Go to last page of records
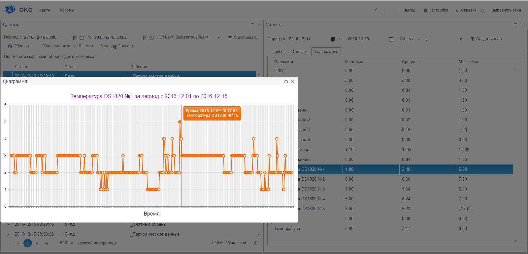 46,243
